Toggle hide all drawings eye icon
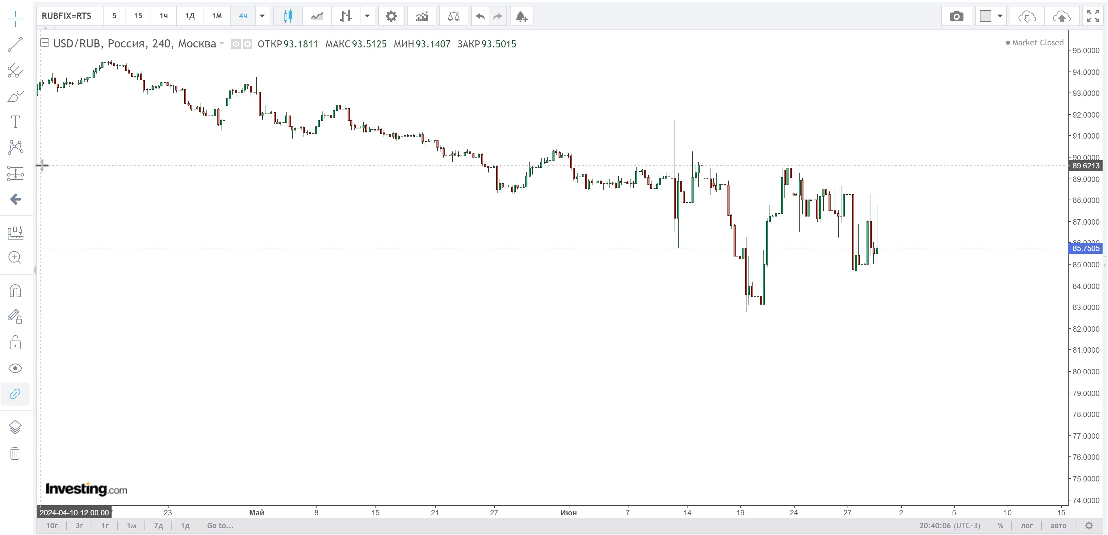1108x535 pixels. 15,368
